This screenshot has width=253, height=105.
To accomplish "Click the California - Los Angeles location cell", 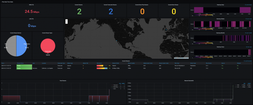I will point(47,68).
